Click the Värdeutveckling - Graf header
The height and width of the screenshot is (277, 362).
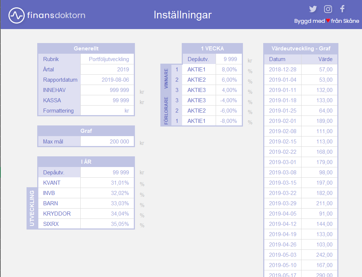tap(300, 49)
